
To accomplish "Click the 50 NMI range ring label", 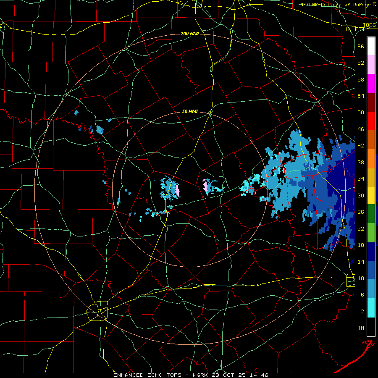I will click(x=190, y=111).
